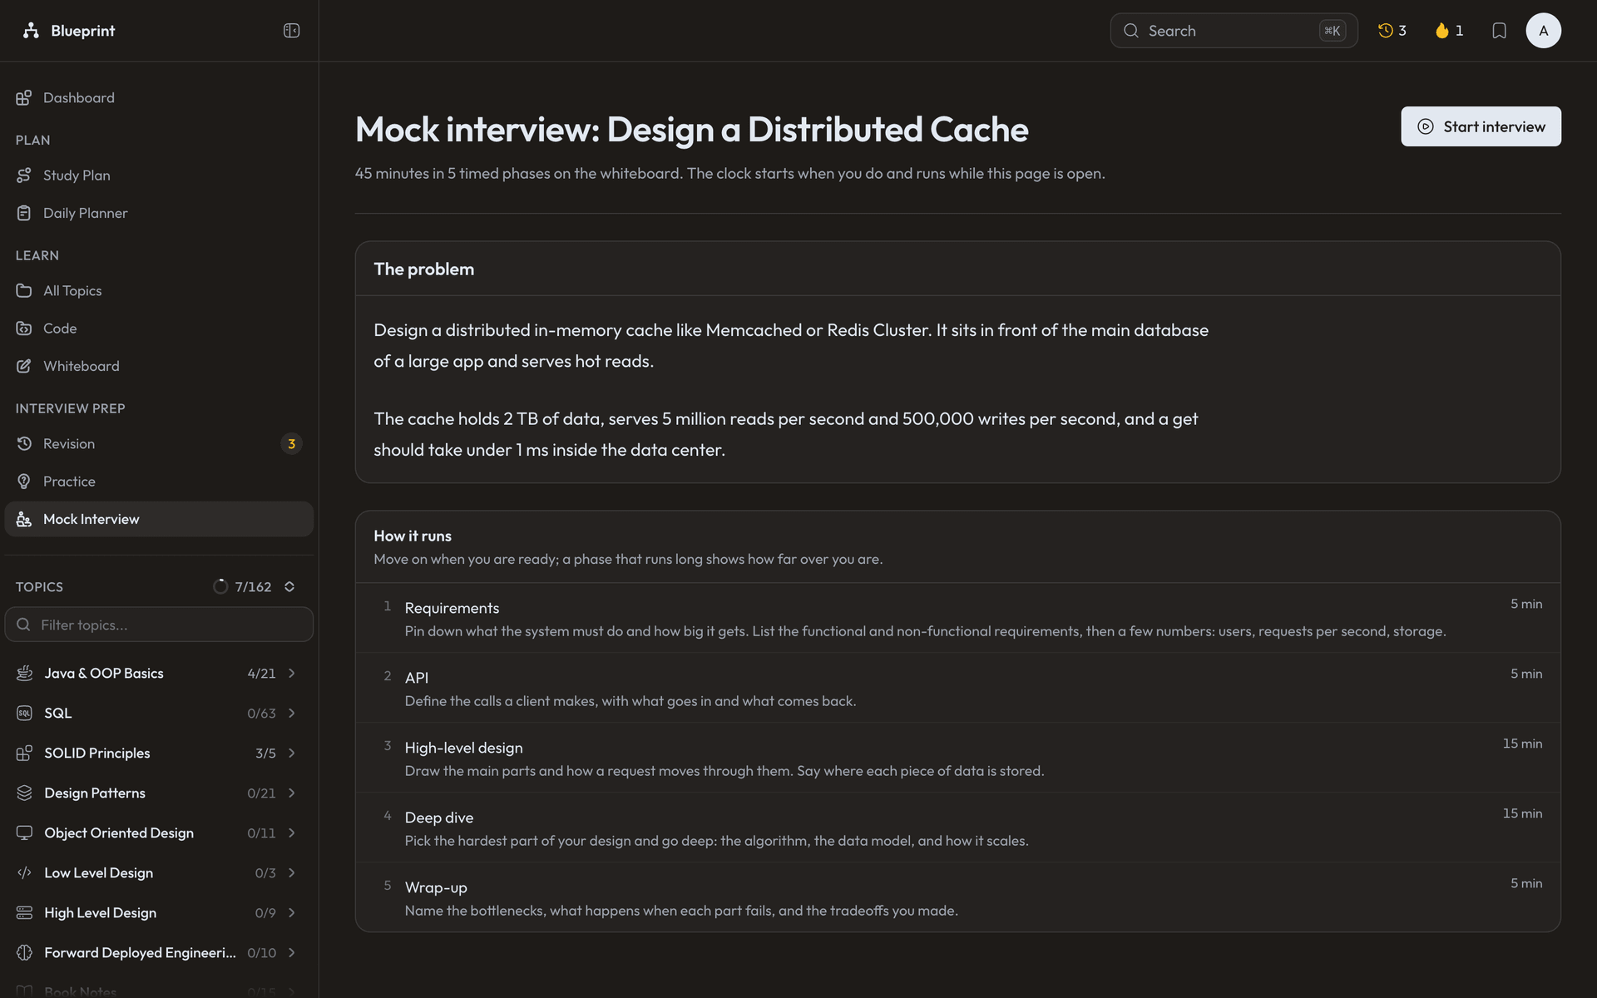Open bookmarks icon in top bar
The image size is (1597, 998).
pyautogui.click(x=1499, y=31)
